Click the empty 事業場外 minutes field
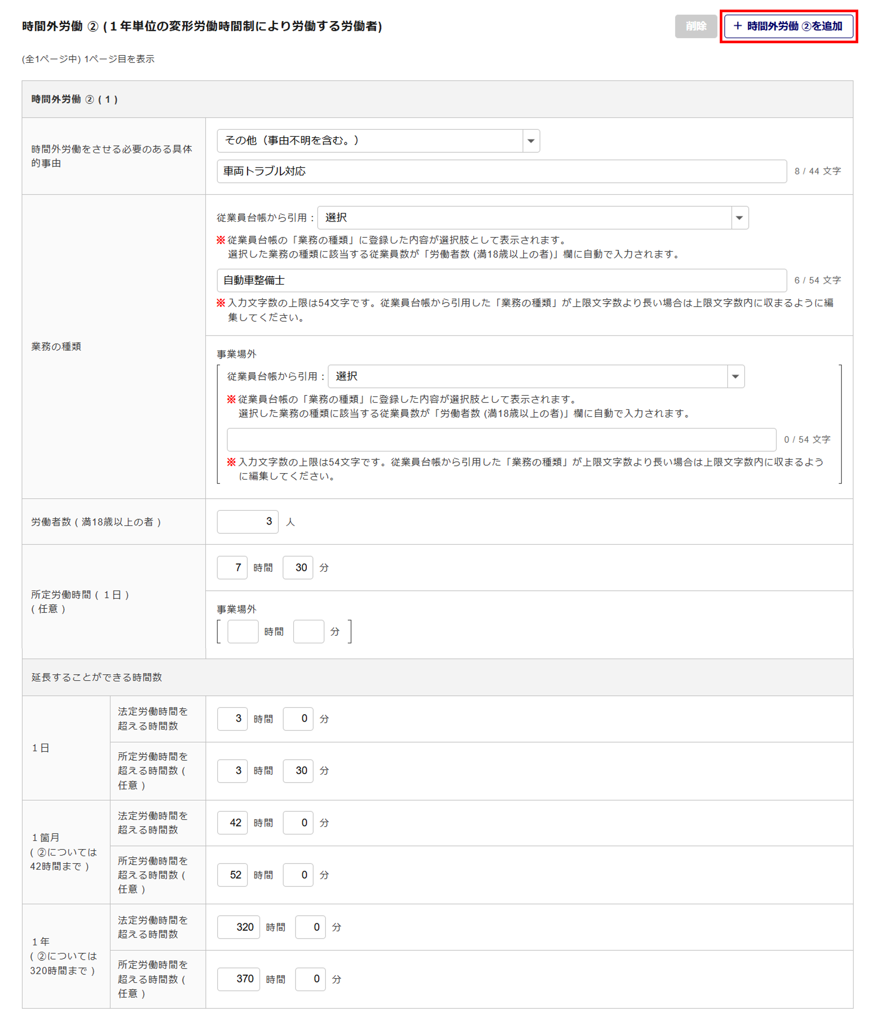 click(309, 632)
